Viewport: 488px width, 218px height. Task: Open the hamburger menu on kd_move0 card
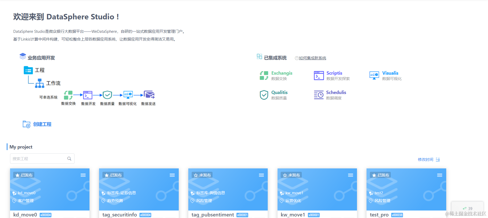click(x=83, y=175)
